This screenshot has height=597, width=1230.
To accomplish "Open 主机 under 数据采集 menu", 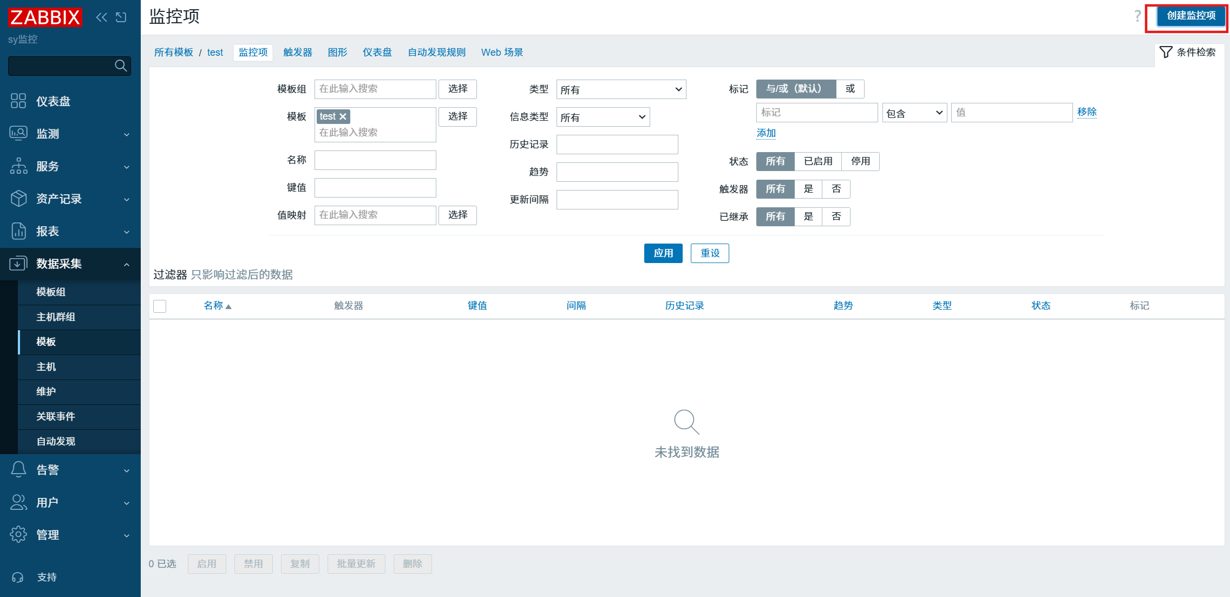I will pos(46,366).
